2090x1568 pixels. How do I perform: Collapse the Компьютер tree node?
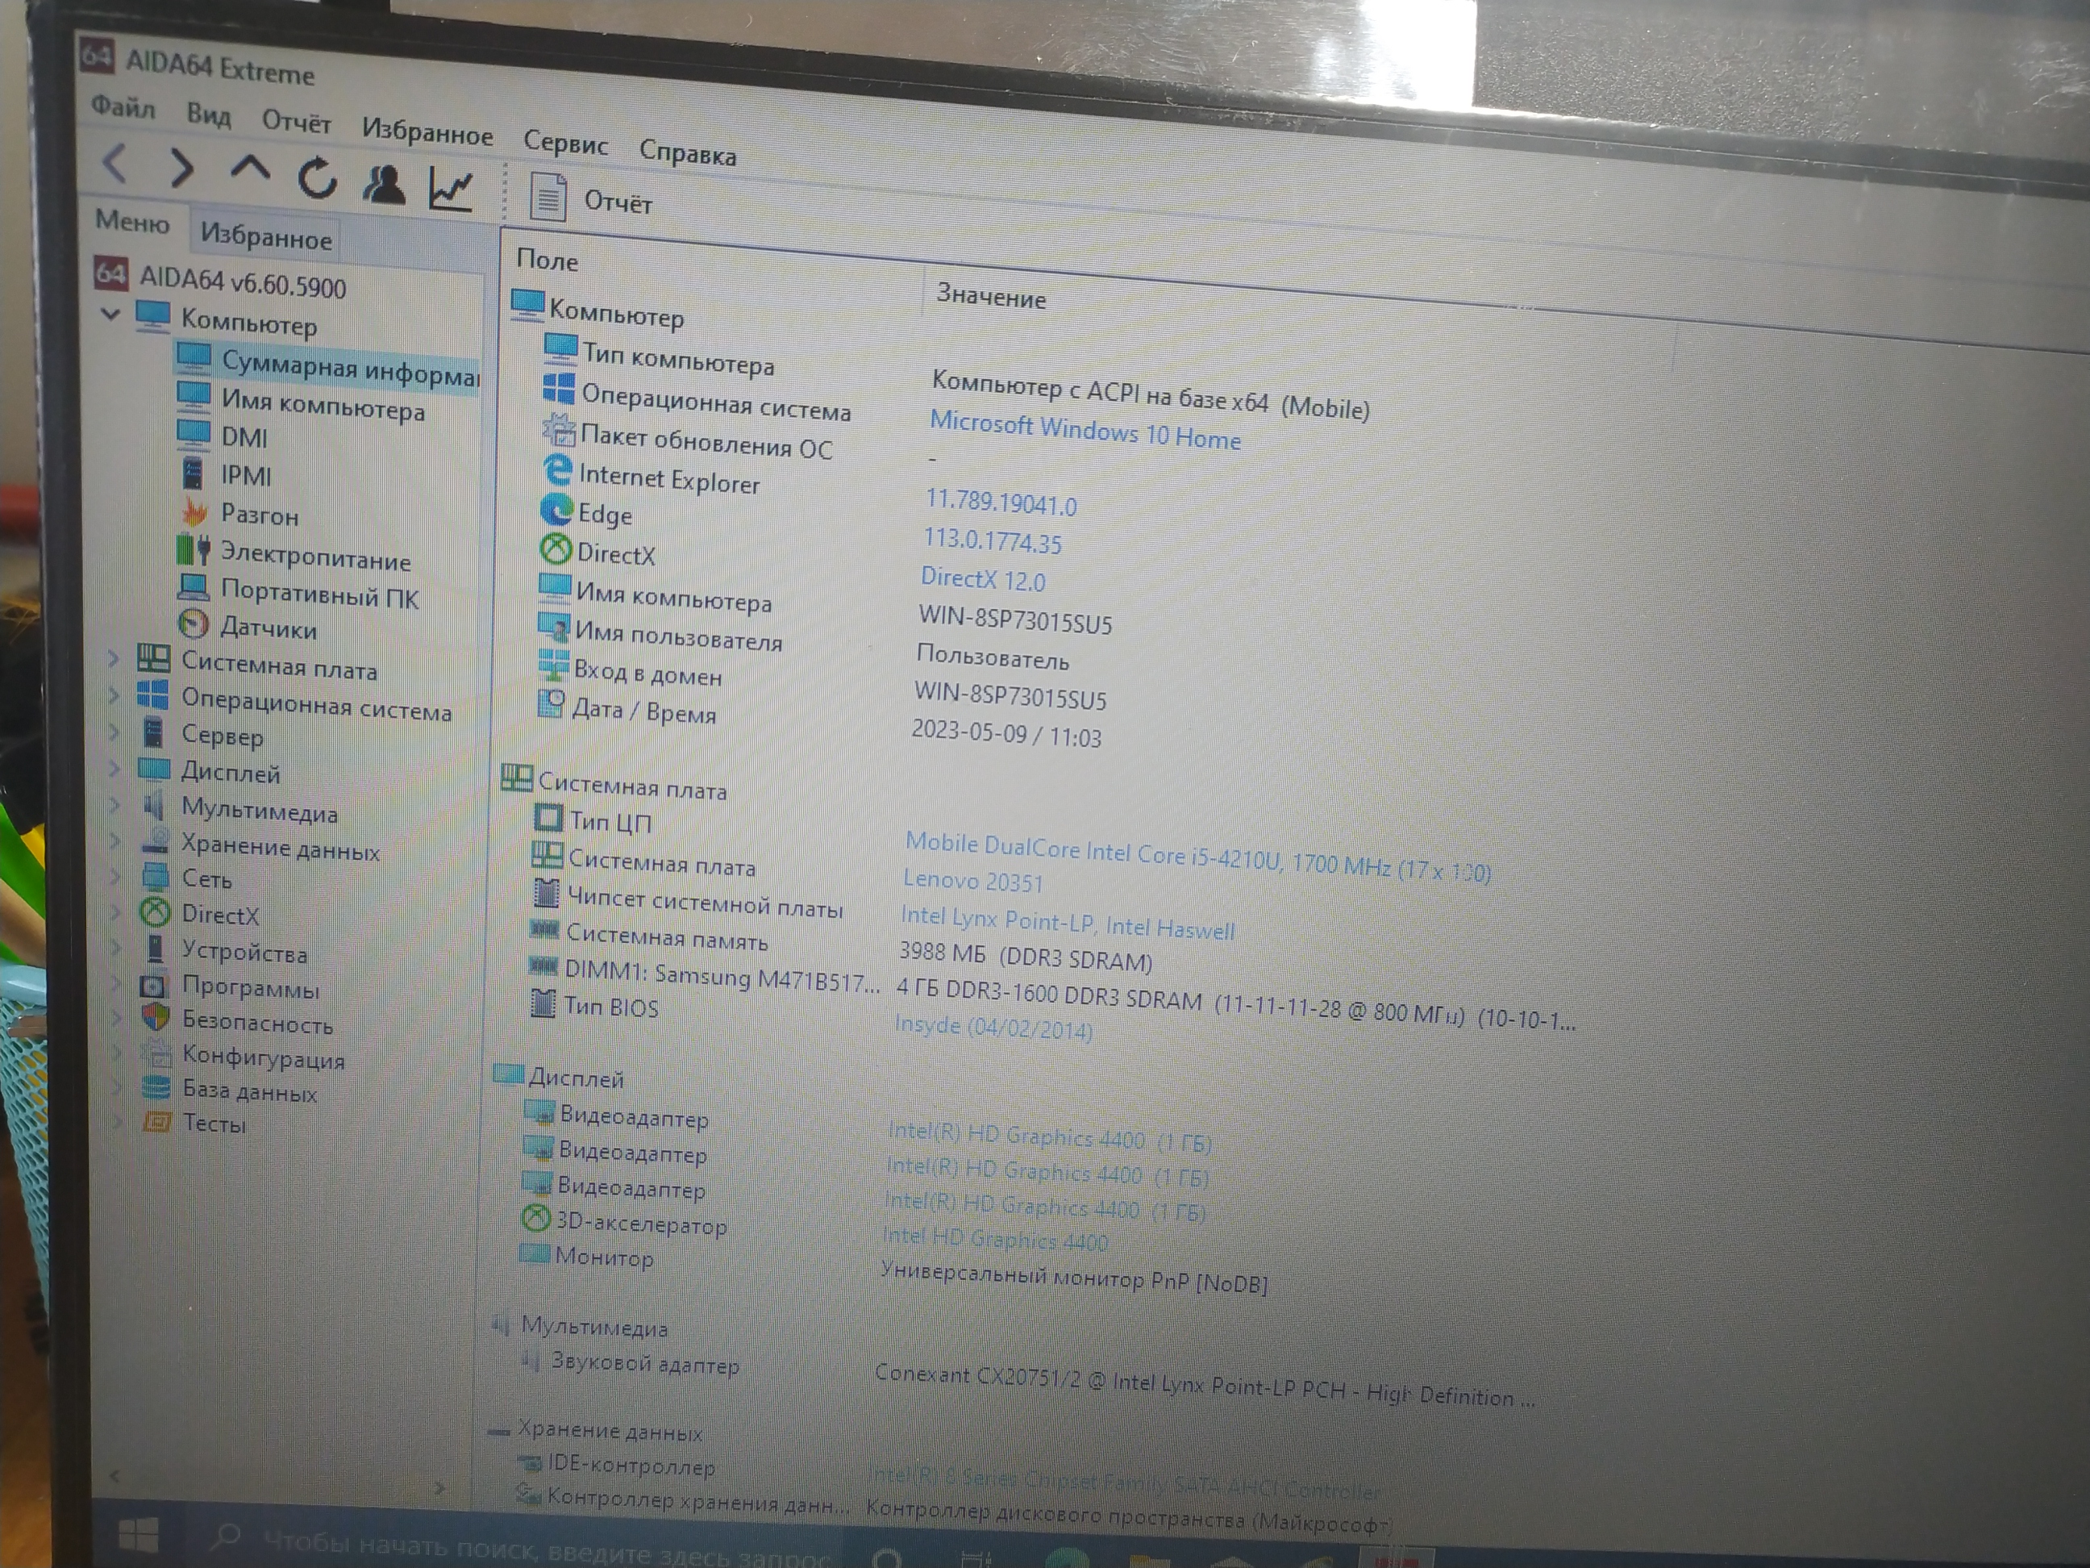110,313
